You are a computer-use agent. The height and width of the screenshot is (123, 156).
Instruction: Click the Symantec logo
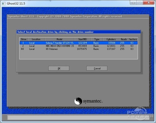click(88, 101)
